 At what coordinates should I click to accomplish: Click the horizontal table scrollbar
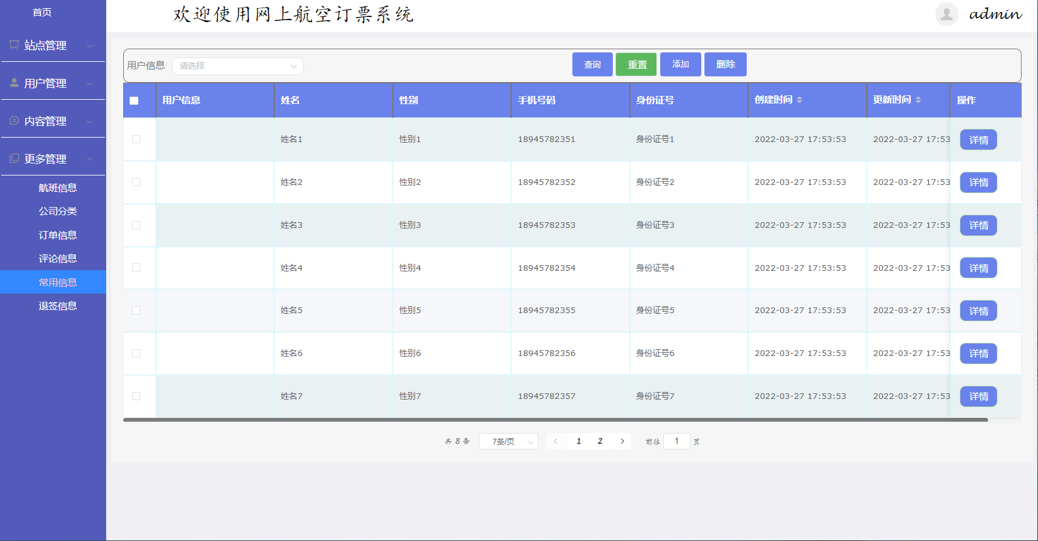pos(555,420)
